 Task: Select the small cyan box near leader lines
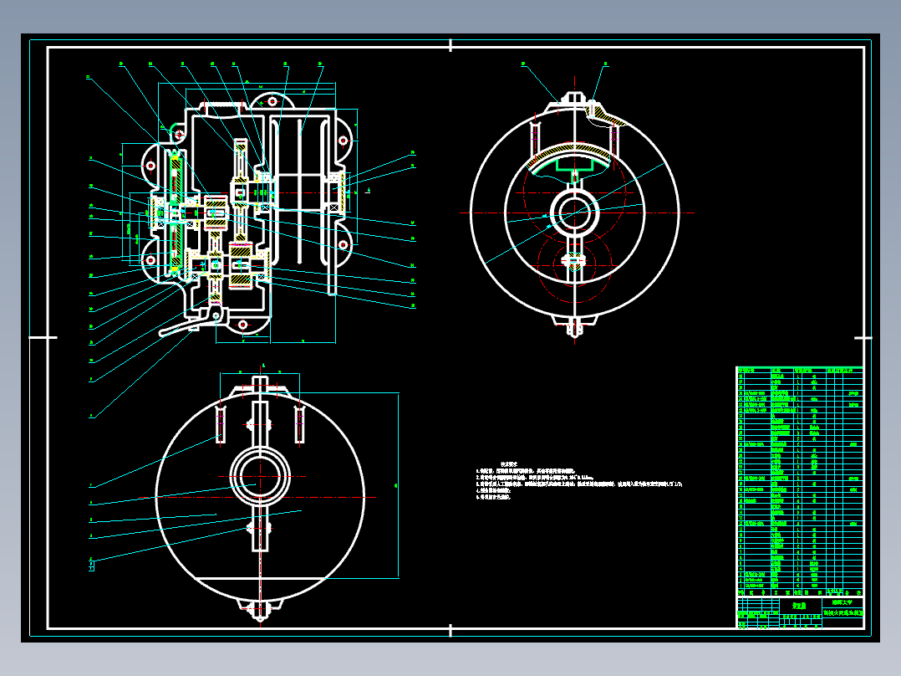coord(91,566)
